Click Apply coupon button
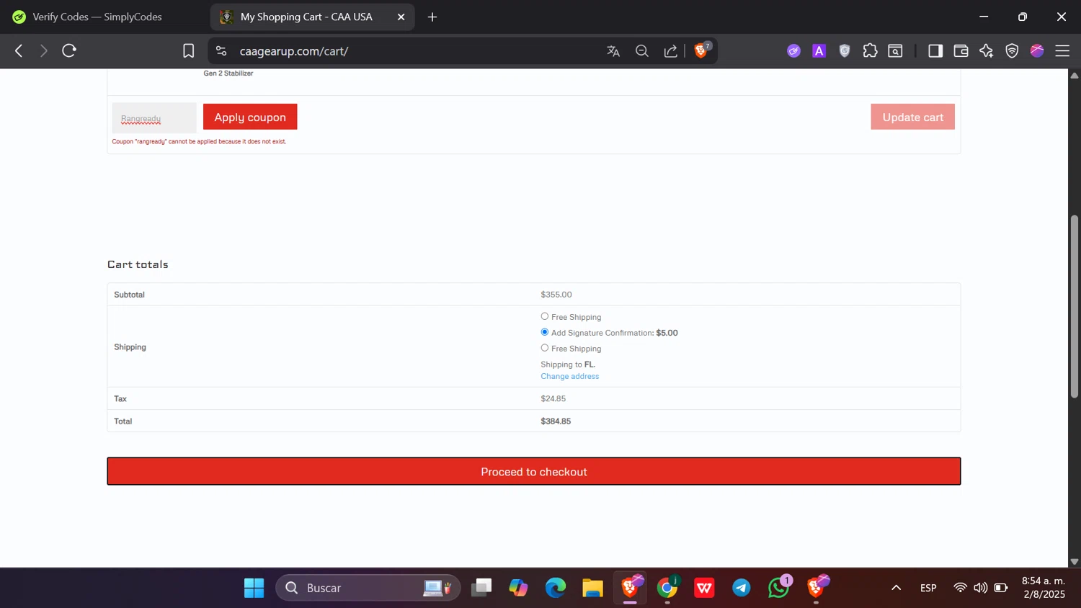Viewport: 1081px width, 608px height. point(250,117)
